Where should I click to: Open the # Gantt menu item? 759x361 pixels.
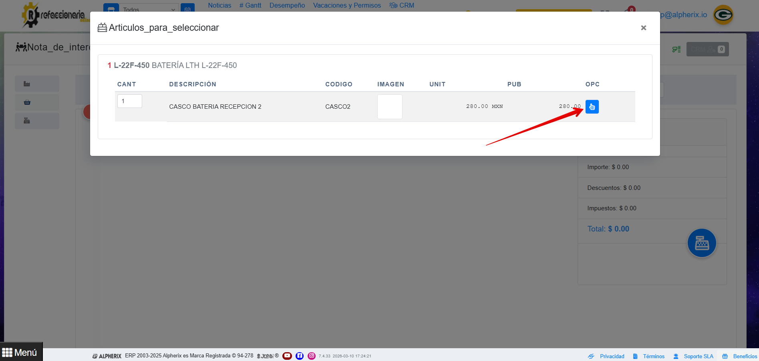(250, 5)
